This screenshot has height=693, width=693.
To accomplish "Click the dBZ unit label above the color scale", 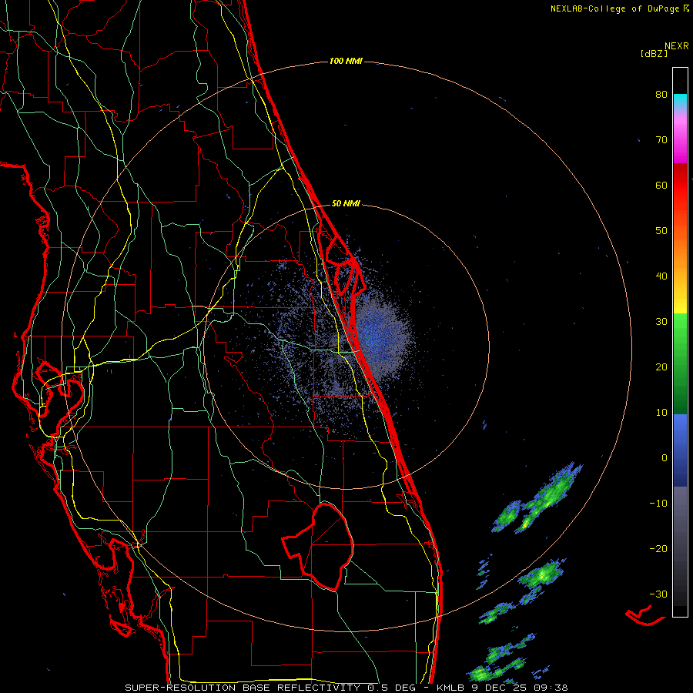I will pos(654,54).
